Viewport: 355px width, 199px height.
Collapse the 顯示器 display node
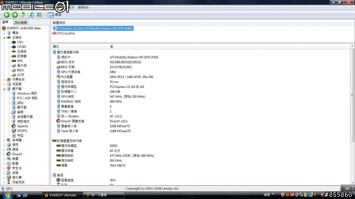(x=4, y=89)
